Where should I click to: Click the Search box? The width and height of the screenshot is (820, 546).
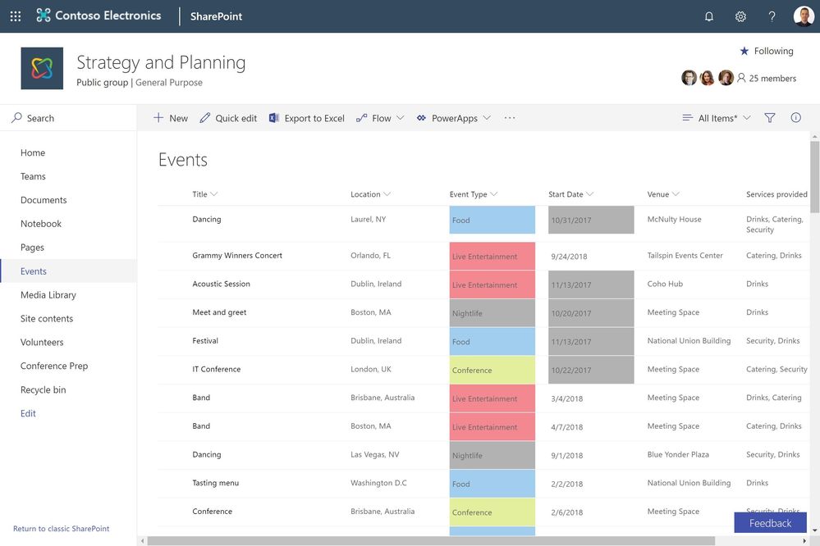tap(68, 118)
